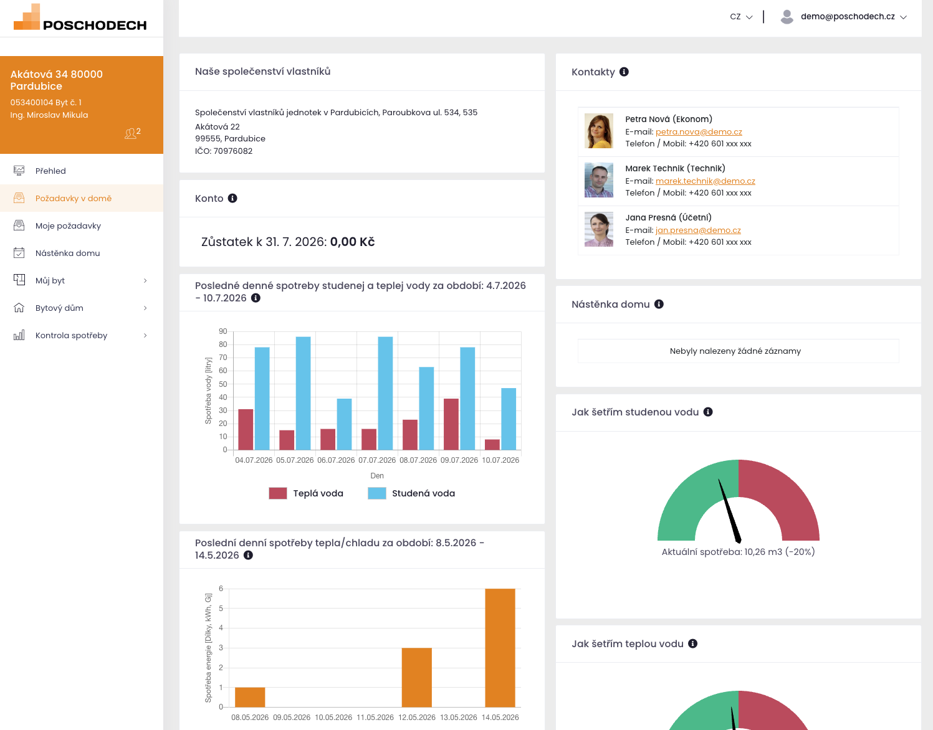Expand the Bytový dům submenu chevron

(145, 308)
